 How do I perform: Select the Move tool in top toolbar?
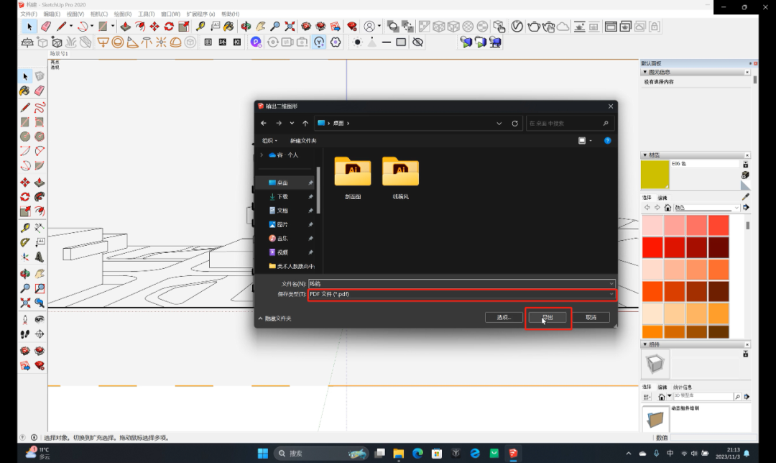click(154, 27)
